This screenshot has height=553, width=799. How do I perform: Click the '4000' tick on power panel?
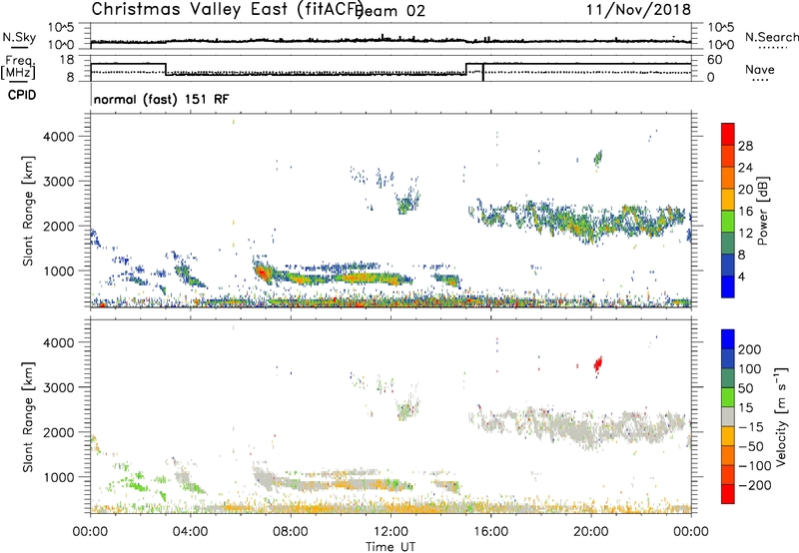coord(59,137)
